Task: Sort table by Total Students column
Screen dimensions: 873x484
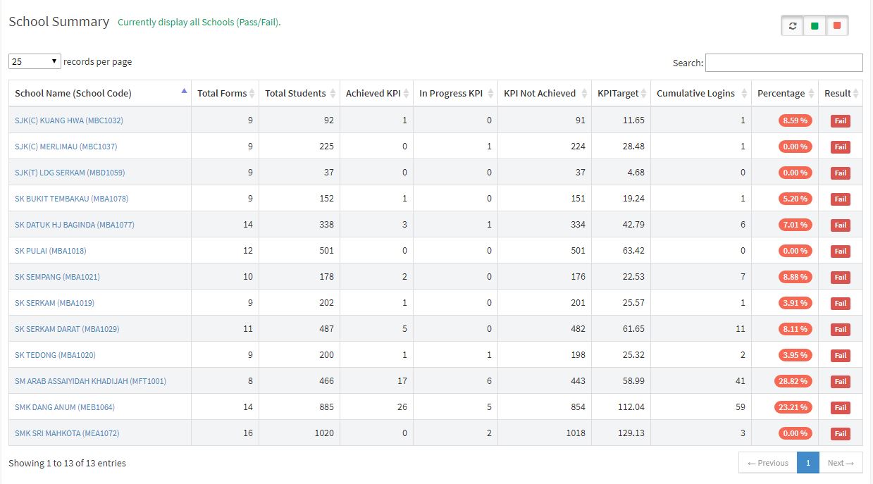Action: pos(299,93)
